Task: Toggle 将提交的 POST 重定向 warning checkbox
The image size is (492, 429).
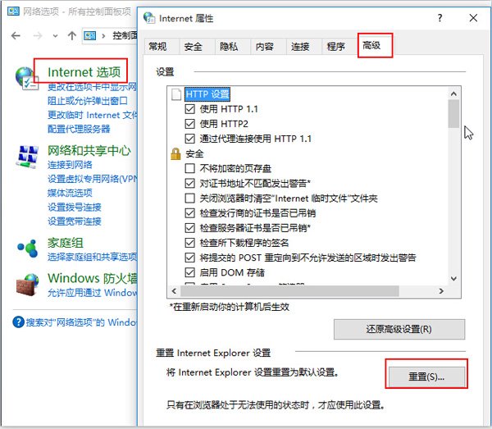Action: [x=190, y=258]
